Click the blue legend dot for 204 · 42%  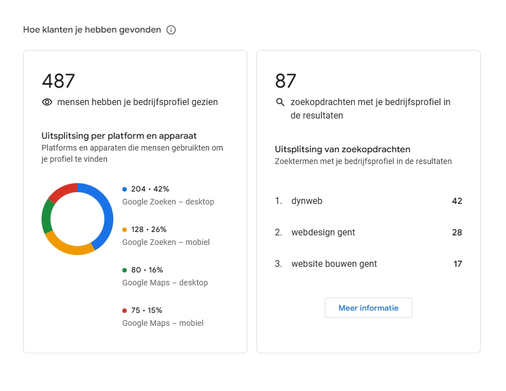[125, 189]
